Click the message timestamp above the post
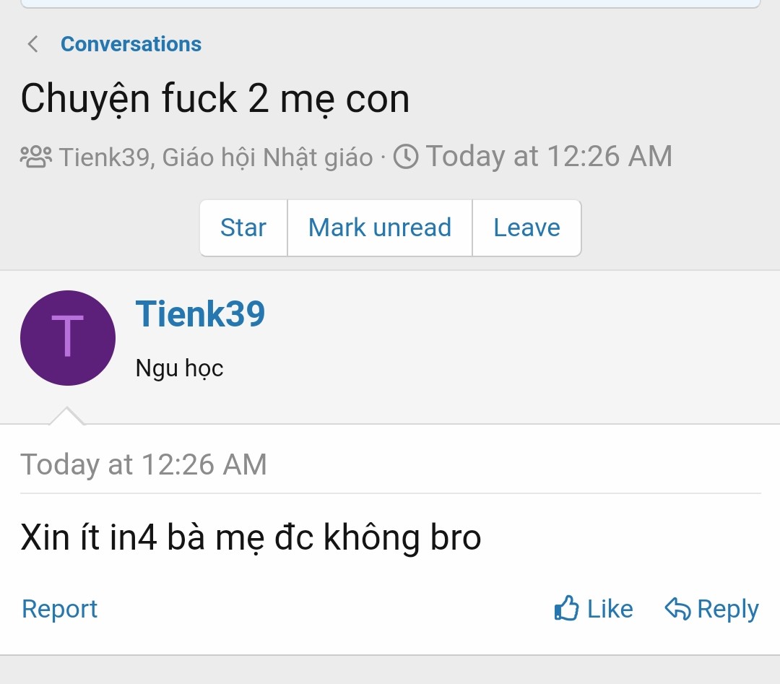 point(144,464)
